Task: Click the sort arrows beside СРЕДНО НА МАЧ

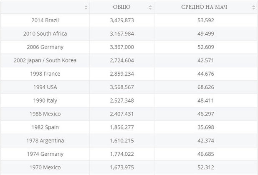Action: click(253, 8)
